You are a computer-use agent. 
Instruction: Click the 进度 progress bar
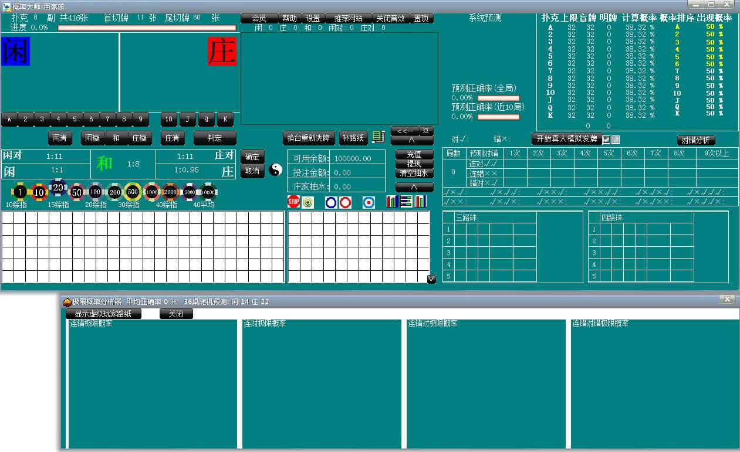click(x=147, y=28)
